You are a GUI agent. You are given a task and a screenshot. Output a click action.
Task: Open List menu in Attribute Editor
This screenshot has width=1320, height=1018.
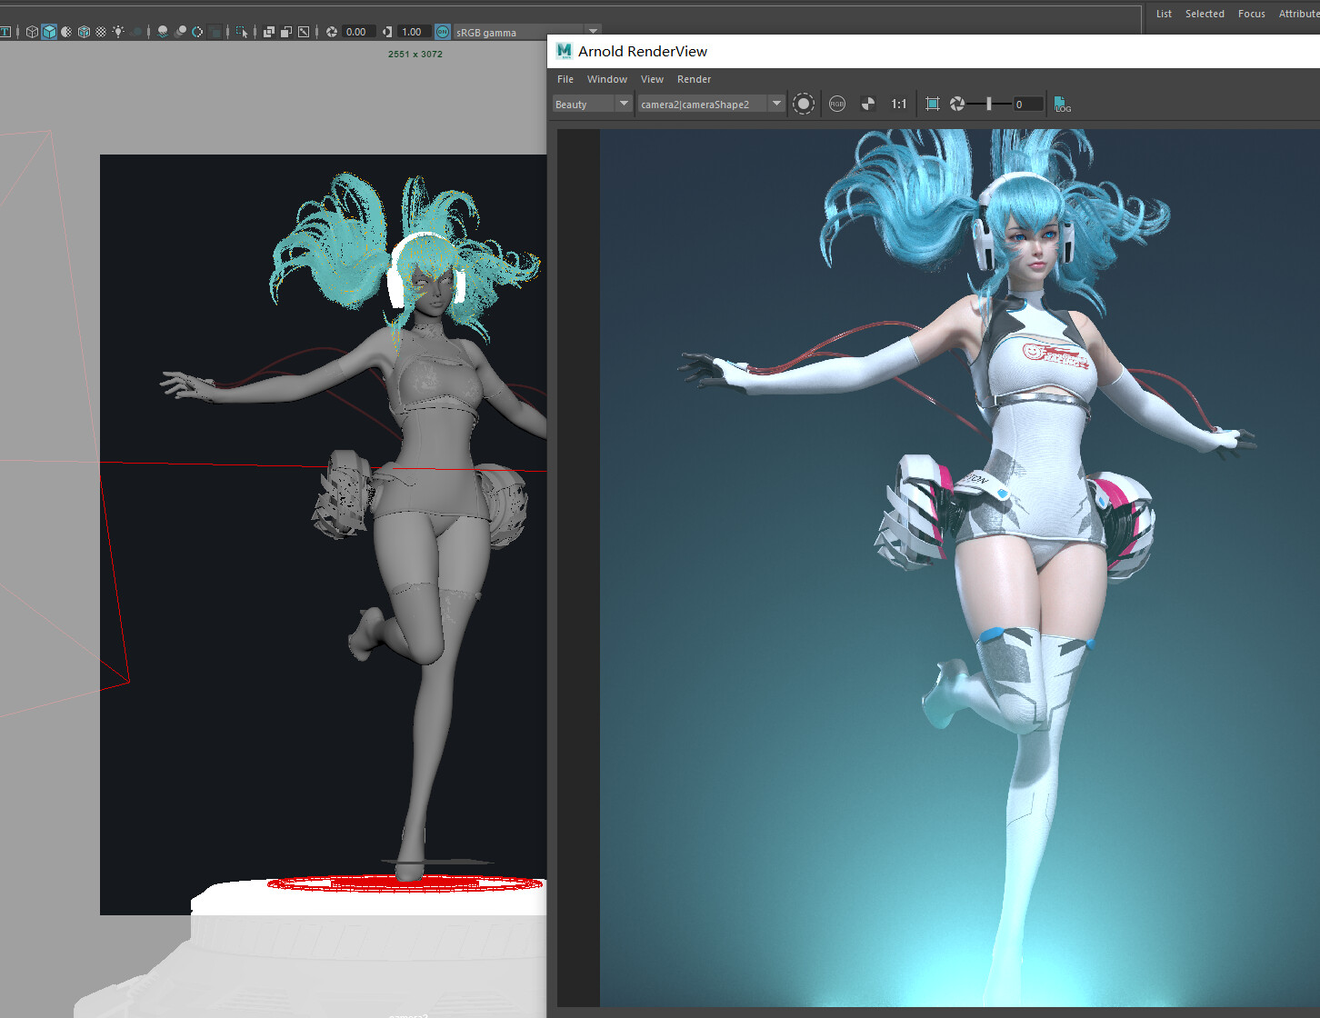[1164, 14]
